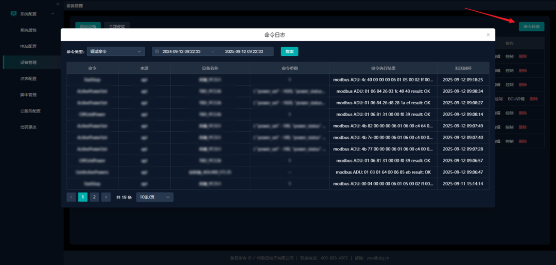Click end date field 2025-09-12 09:22:33

pyautogui.click(x=244, y=52)
